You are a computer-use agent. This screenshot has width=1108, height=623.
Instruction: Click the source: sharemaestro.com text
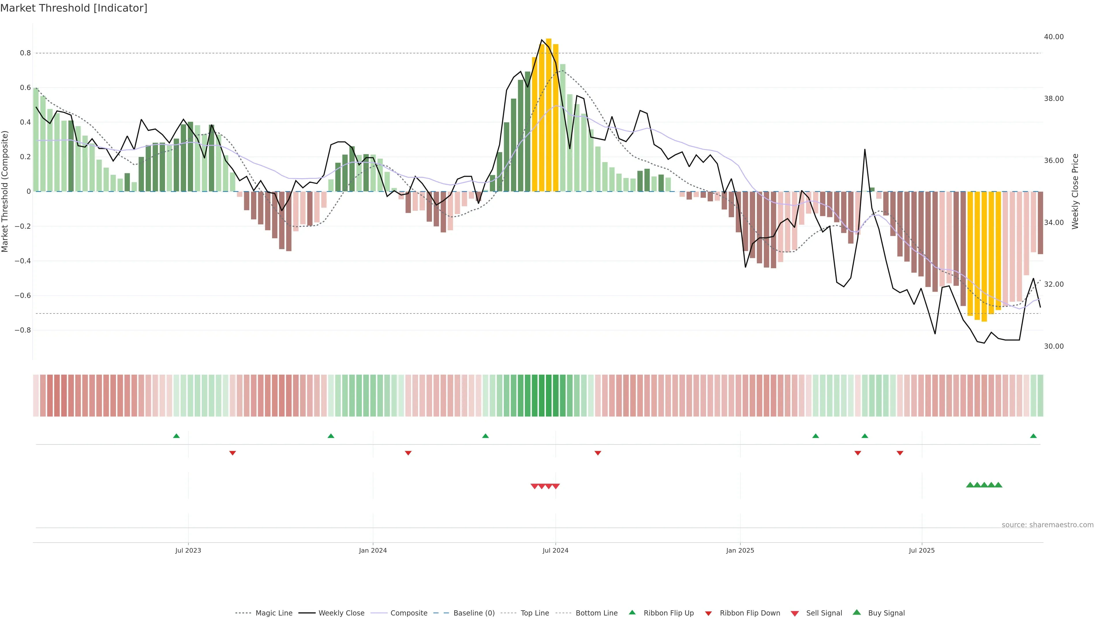point(1047,525)
